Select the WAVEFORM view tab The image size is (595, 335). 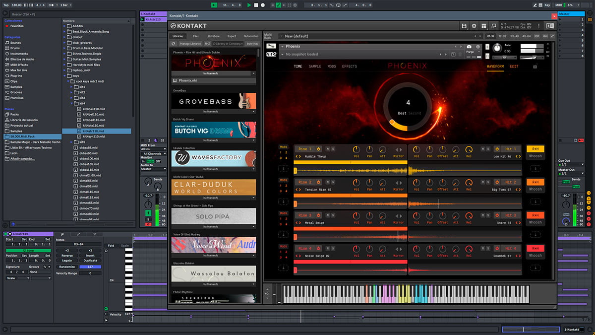pos(495,66)
